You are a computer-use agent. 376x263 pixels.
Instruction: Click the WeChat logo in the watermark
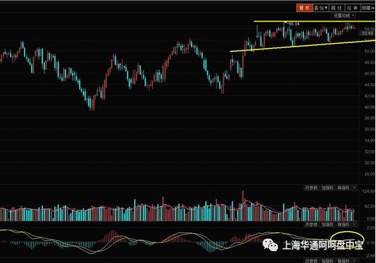[270, 244]
